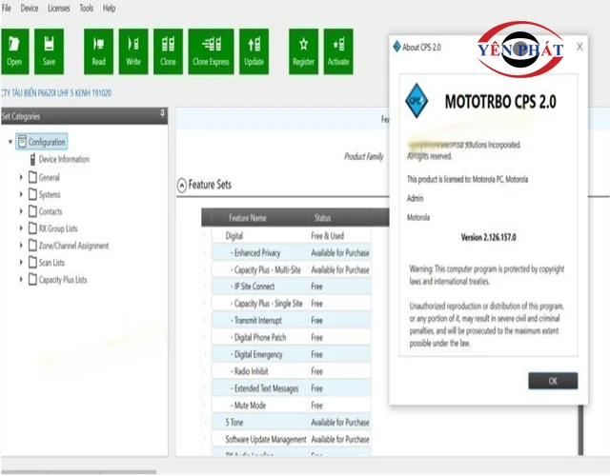
Task: Select the Software Update Management row
Action: pos(291,439)
